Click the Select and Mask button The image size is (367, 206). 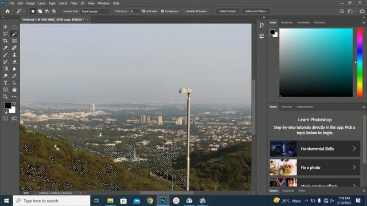[x=256, y=11]
